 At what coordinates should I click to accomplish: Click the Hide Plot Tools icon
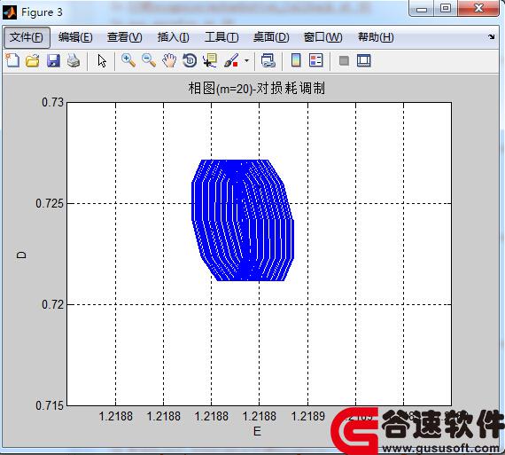click(x=344, y=60)
